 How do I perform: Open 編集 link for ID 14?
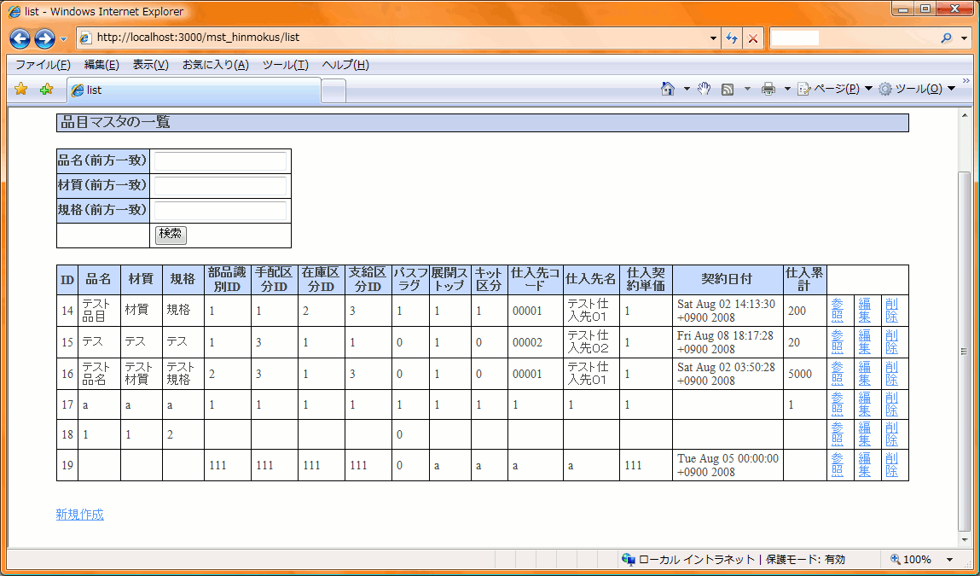[864, 311]
